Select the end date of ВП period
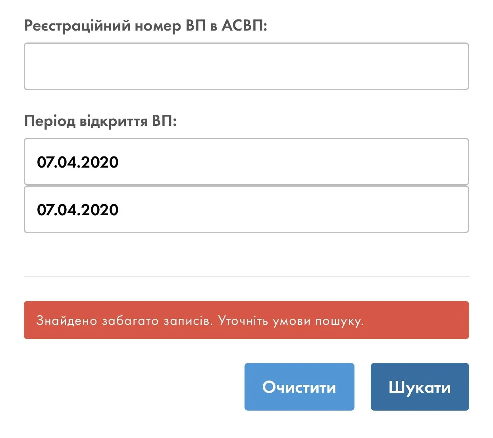 [246, 209]
